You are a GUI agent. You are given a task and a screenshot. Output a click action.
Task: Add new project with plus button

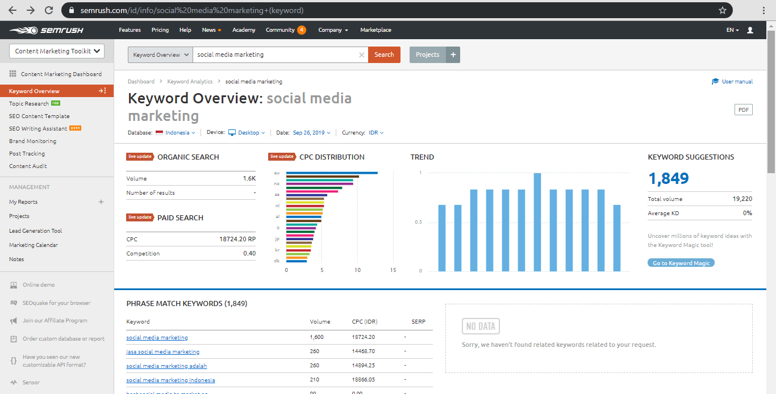tap(453, 55)
